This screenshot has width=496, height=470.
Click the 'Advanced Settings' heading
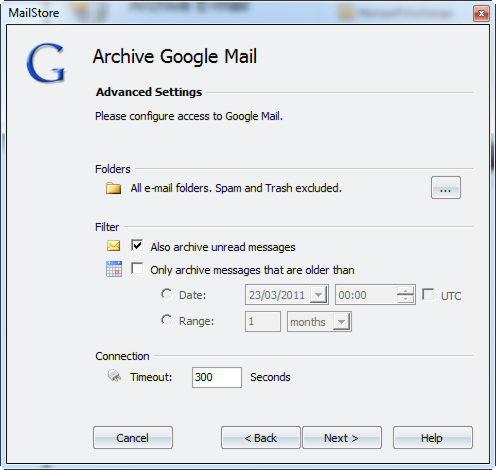click(x=149, y=92)
